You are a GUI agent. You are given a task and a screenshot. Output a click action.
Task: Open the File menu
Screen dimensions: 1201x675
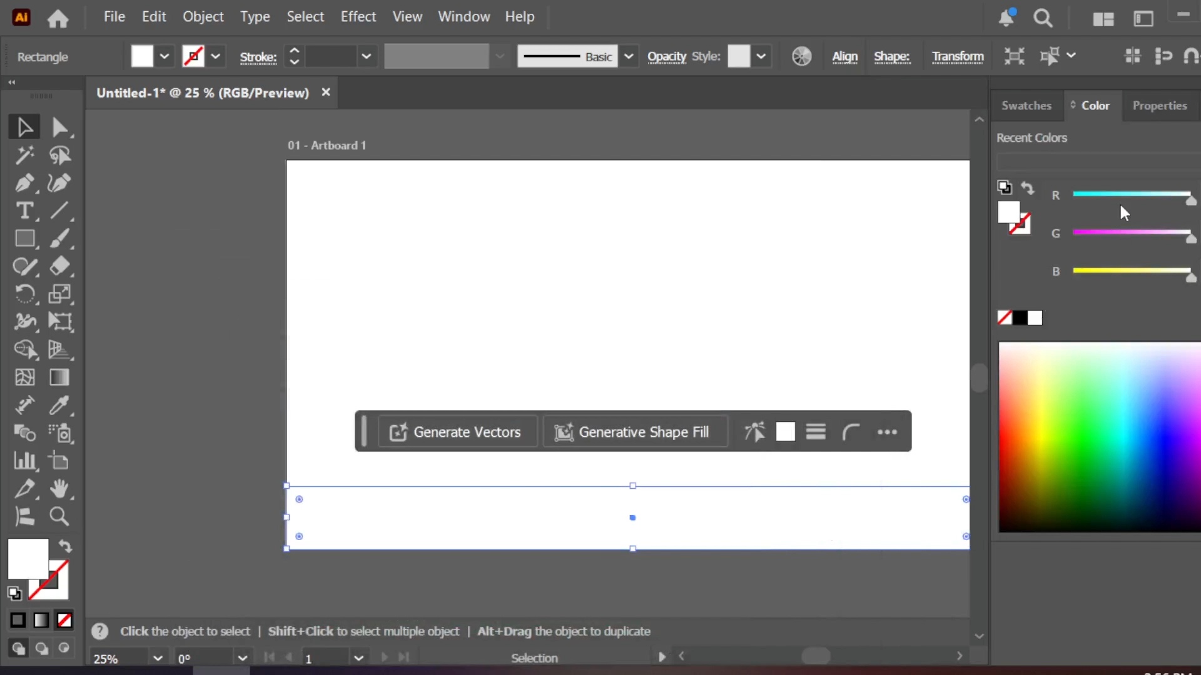click(x=114, y=17)
